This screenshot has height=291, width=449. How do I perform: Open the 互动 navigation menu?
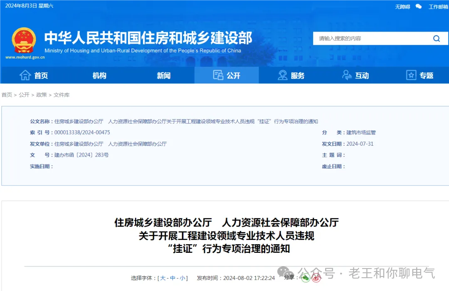tap(355, 76)
